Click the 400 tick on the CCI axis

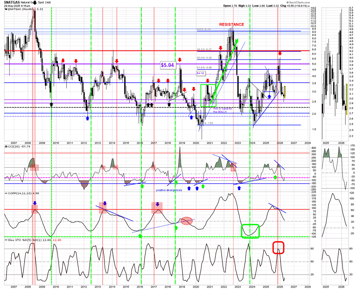tap(313, 148)
